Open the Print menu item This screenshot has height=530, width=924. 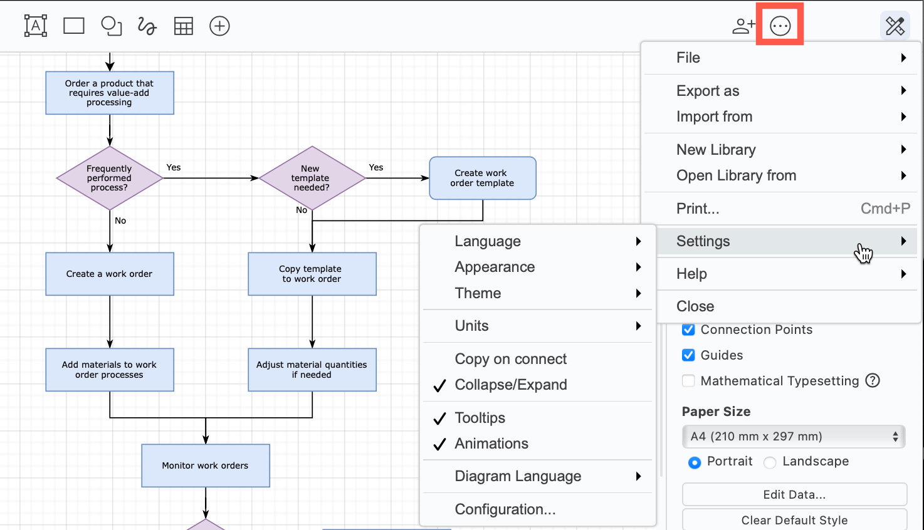(698, 208)
